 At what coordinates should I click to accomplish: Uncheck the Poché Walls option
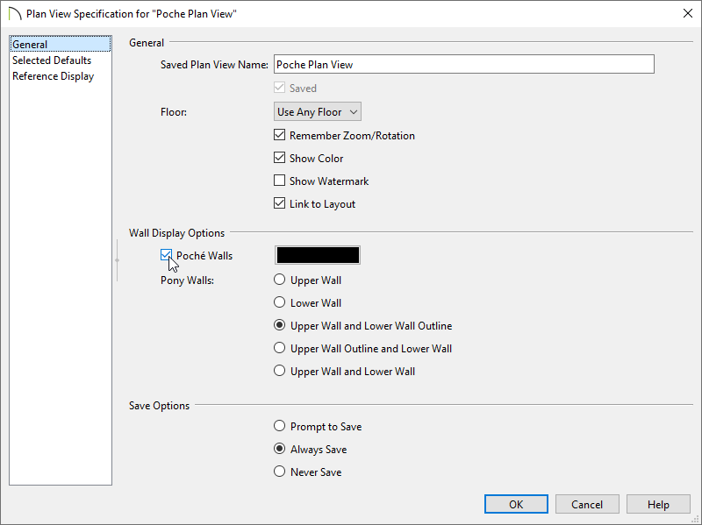coord(167,255)
